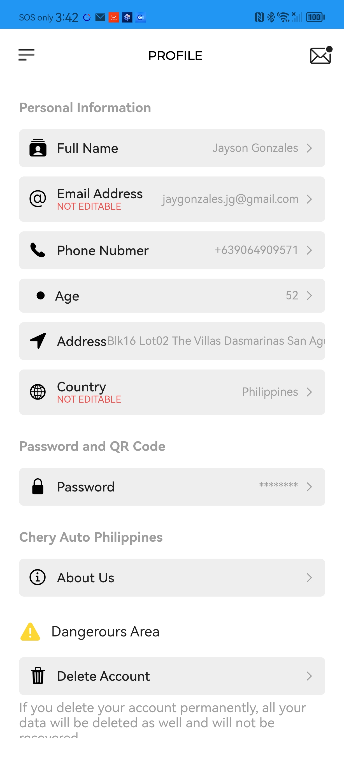The image size is (344, 757).
Task: Tap the Full Name contact icon
Action: click(x=38, y=148)
